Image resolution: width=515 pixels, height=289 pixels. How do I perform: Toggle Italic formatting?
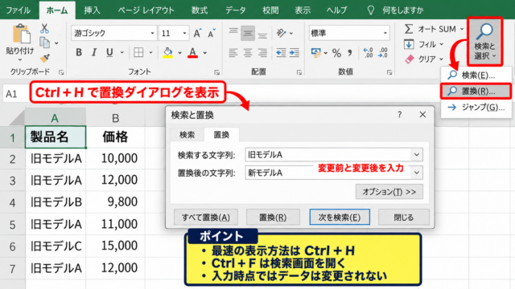(94, 52)
